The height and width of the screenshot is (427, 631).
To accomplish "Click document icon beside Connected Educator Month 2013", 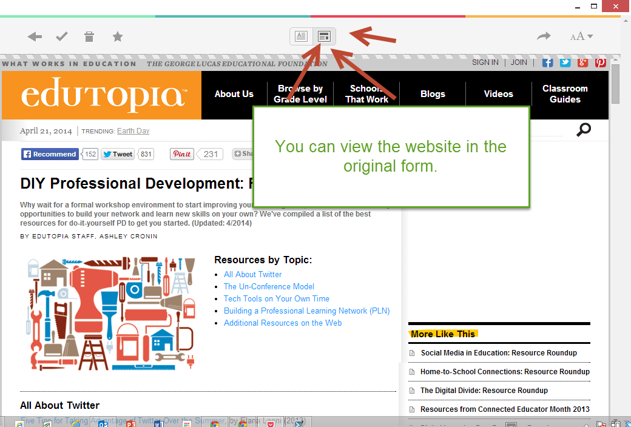I will click(x=412, y=409).
